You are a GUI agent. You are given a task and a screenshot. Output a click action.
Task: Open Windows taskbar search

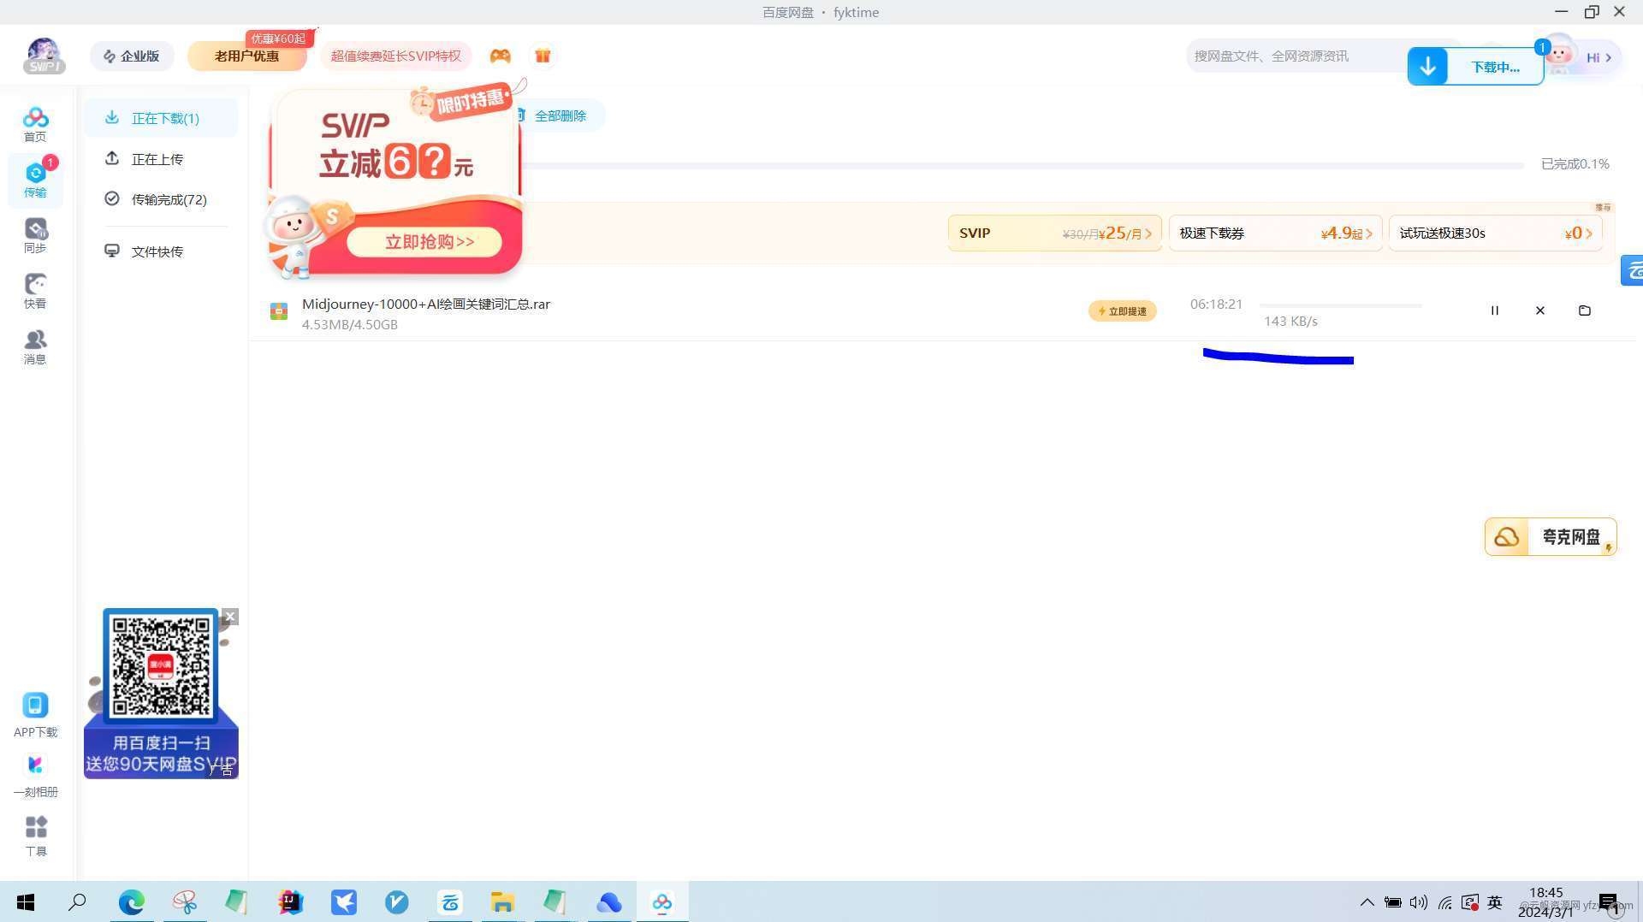77,901
